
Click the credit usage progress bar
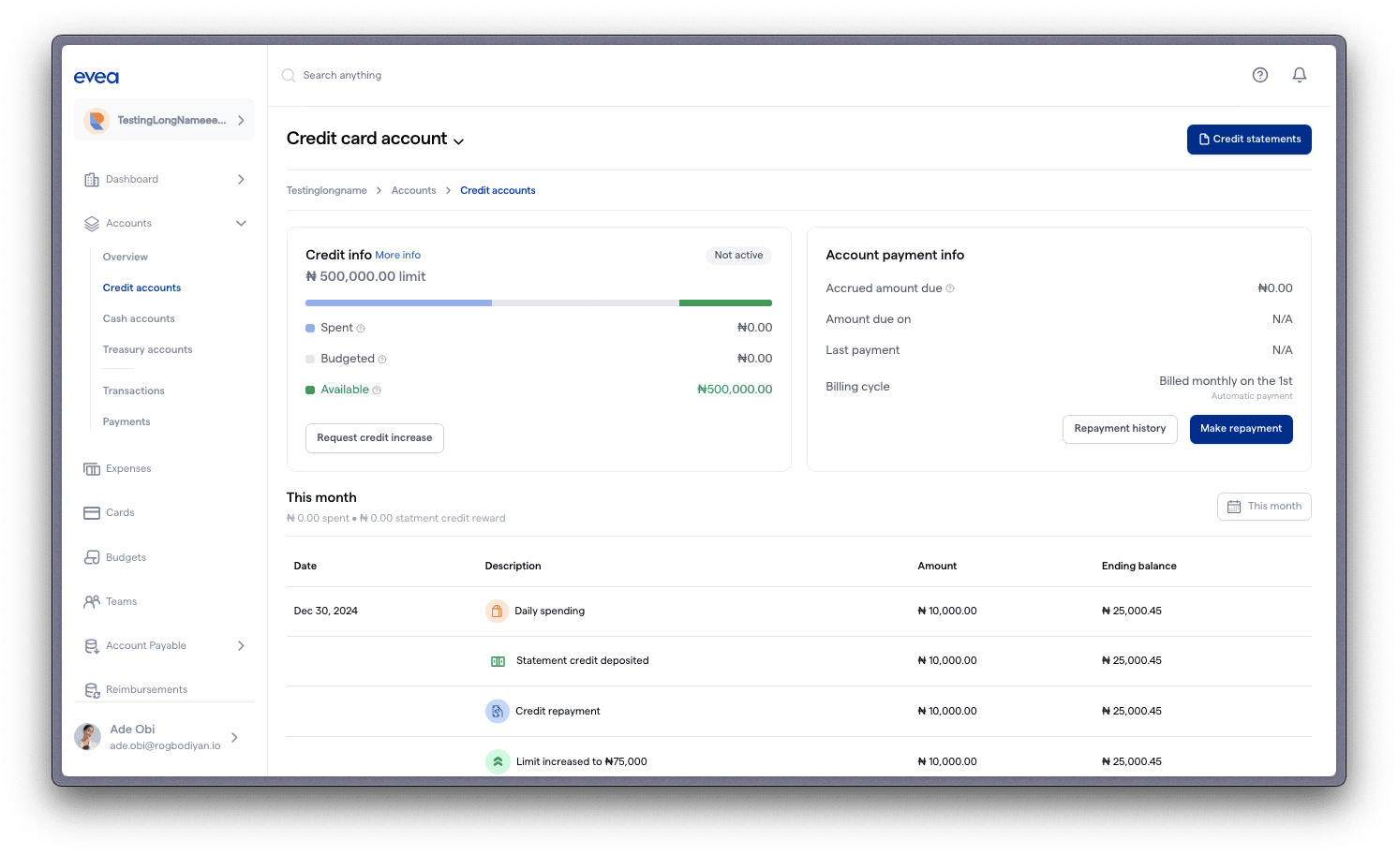[539, 302]
